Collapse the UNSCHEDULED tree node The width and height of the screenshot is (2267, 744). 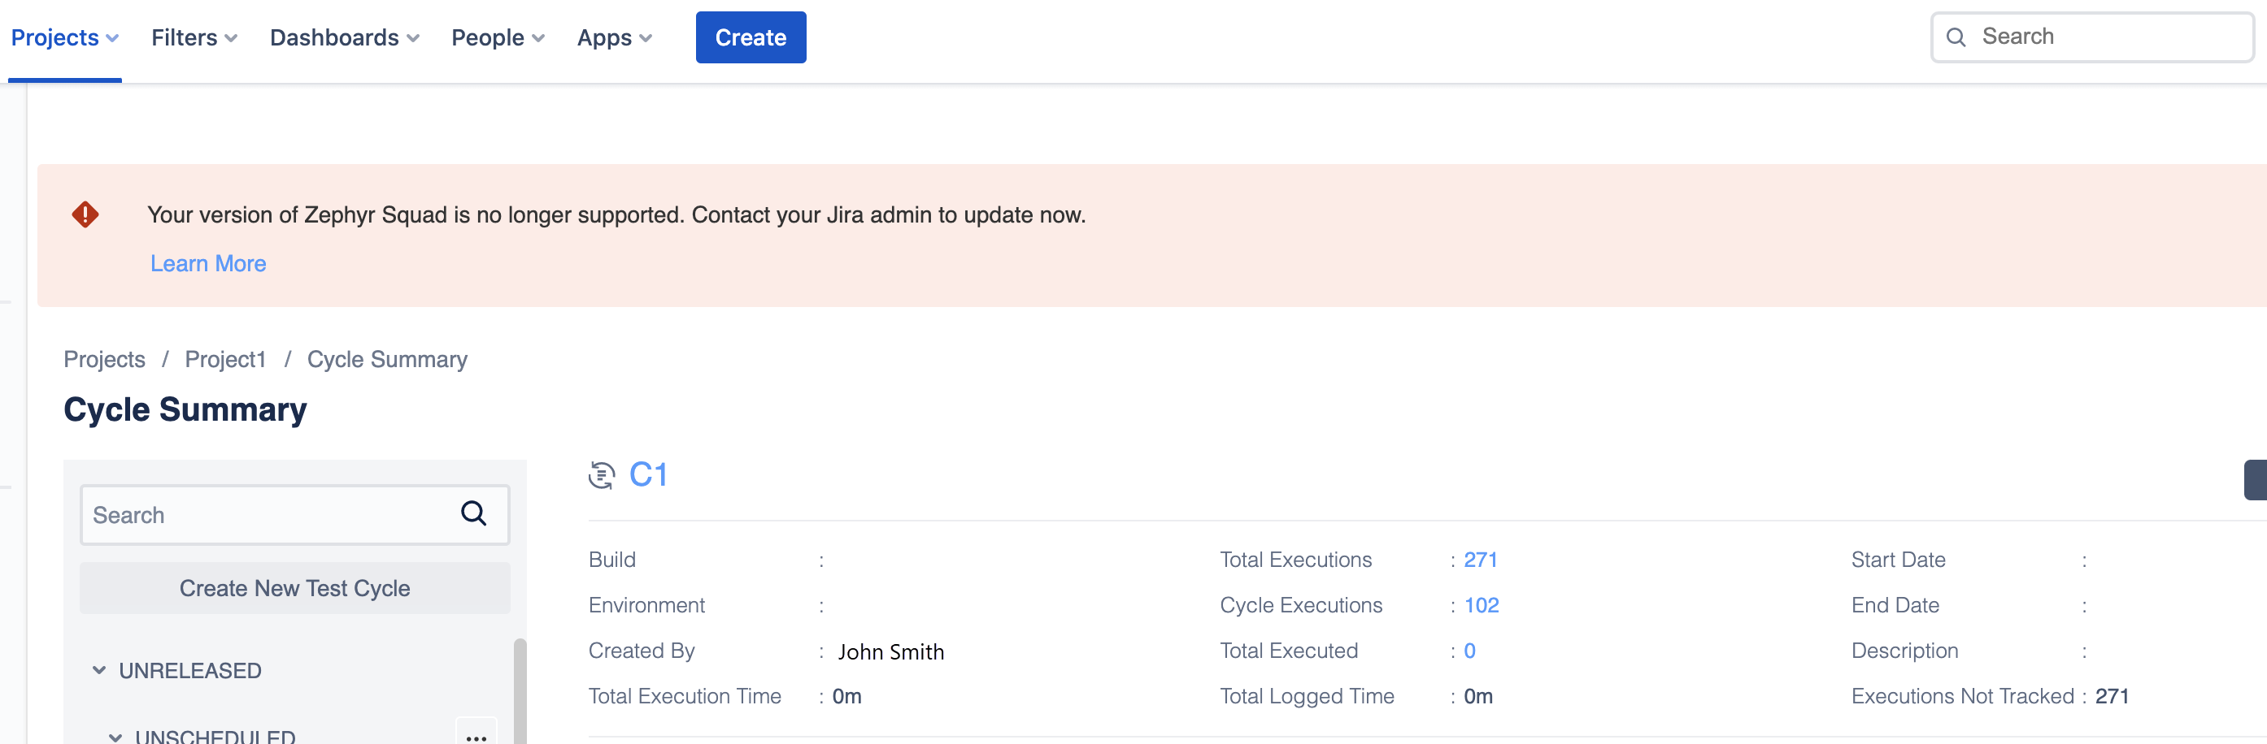point(115,736)
